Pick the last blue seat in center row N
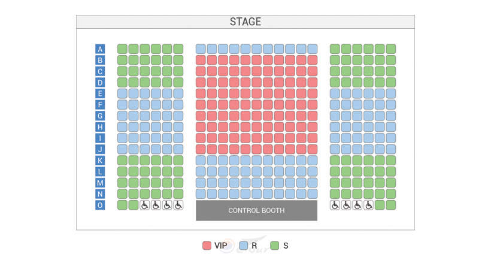491x263 pixels. (x=313, y=194)
